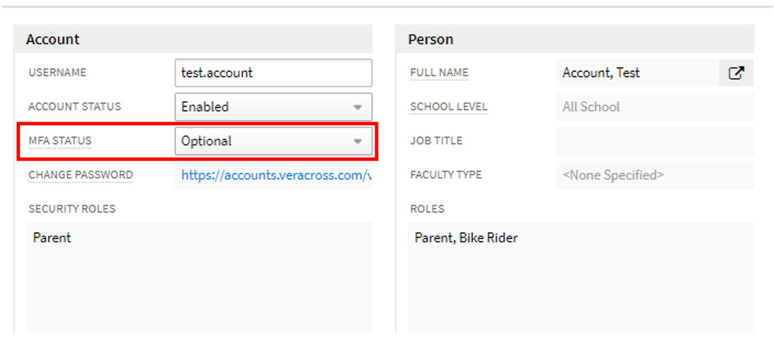Select Parent in Security Roles list
Screen dimensions: 774x350
tap(51, 238)
